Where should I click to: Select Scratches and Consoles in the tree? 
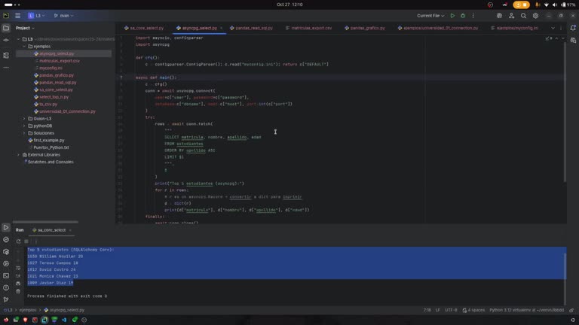51,162
